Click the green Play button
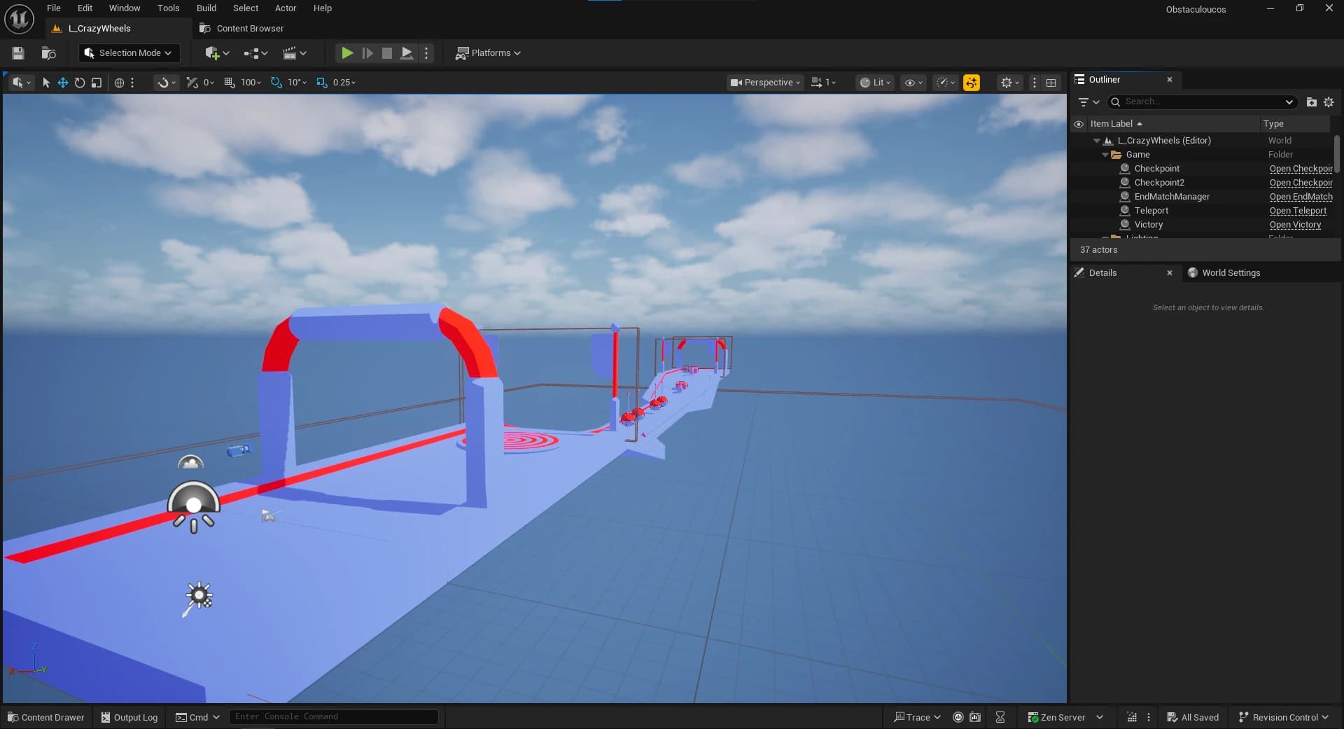 pyautogui.click(x=346, y=53)
